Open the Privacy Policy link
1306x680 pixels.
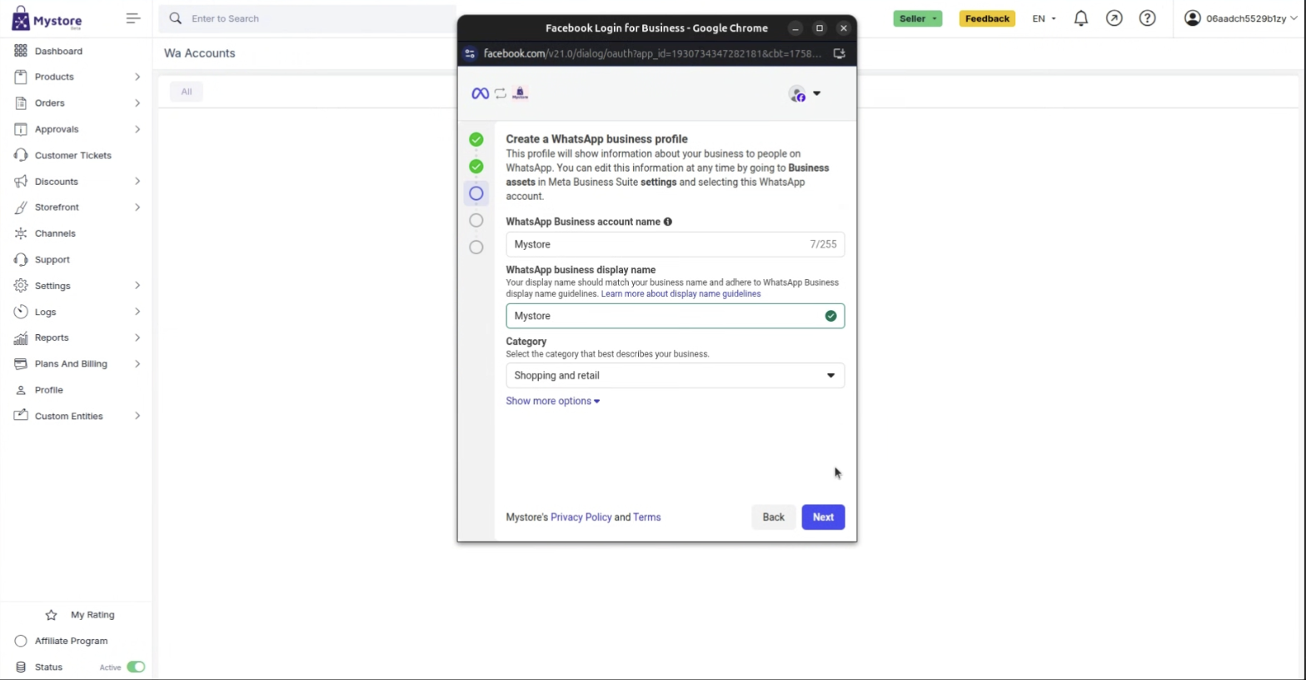coord(581,517)
